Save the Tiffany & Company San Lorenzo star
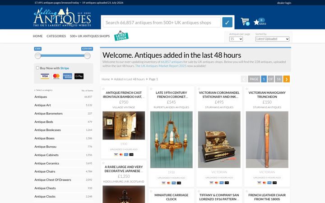Viewport: 325px width, 203px height. pos(199,191)
